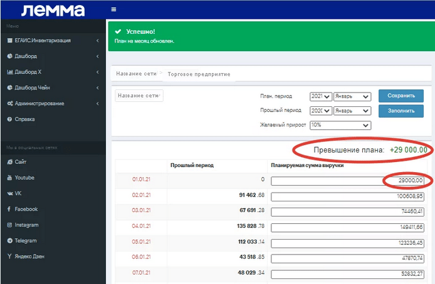Click the Прошлый период column header
This screenshot has width=435, height=284.
tap(192, 166)
